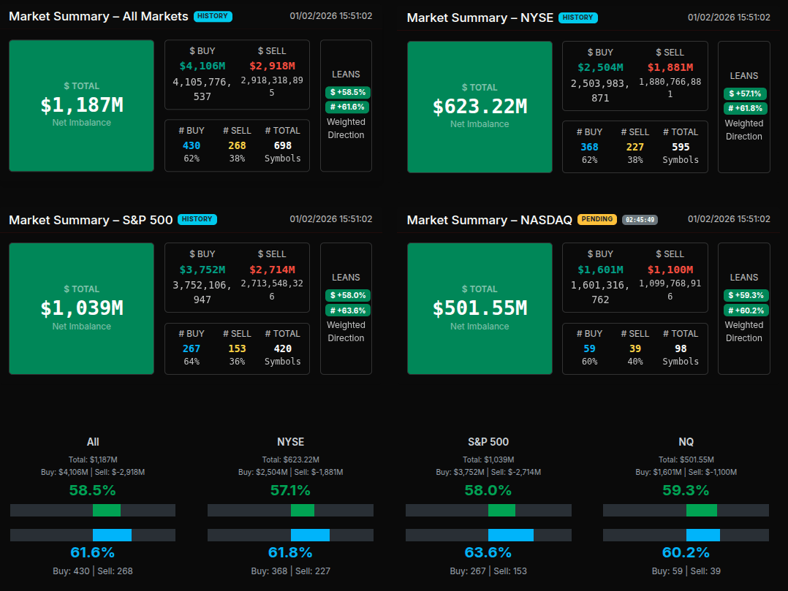Click the # +63.6% S&P 500 lean badge
Screen dimensions: 788x591
click(x=348, y=310)
